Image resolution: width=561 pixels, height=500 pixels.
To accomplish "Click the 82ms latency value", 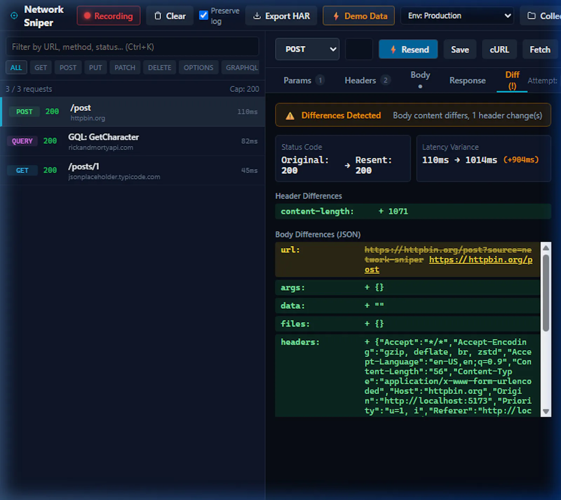I will click(249, 141).
